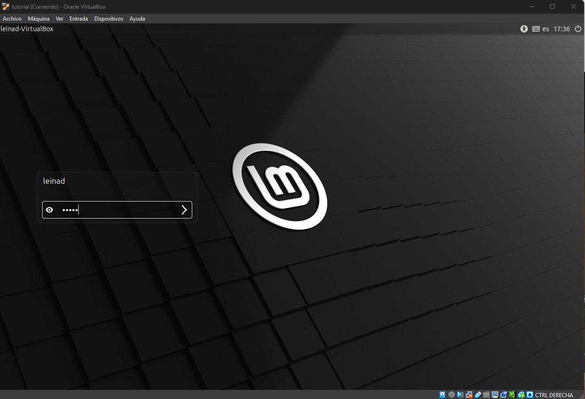Open the accessibility menu in the top panel
Image resolution: width=585 pixels, height=399 pixels.
524,29
